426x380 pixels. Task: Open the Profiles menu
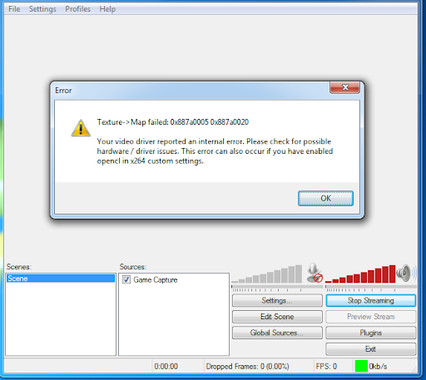tap(77, 9)
